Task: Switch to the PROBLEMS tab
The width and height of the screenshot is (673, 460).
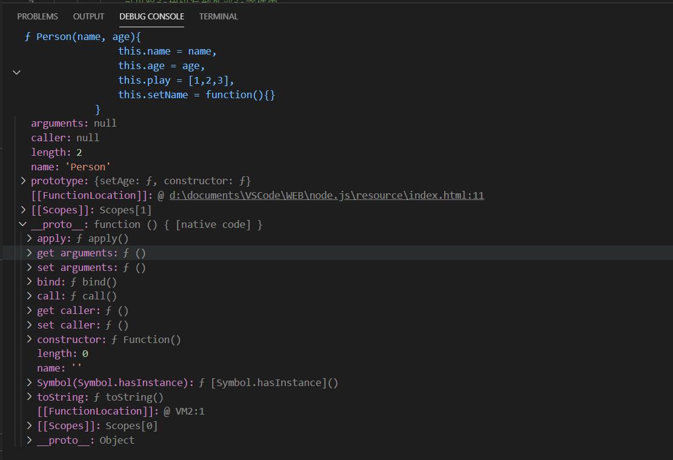Action: point(38,16)
